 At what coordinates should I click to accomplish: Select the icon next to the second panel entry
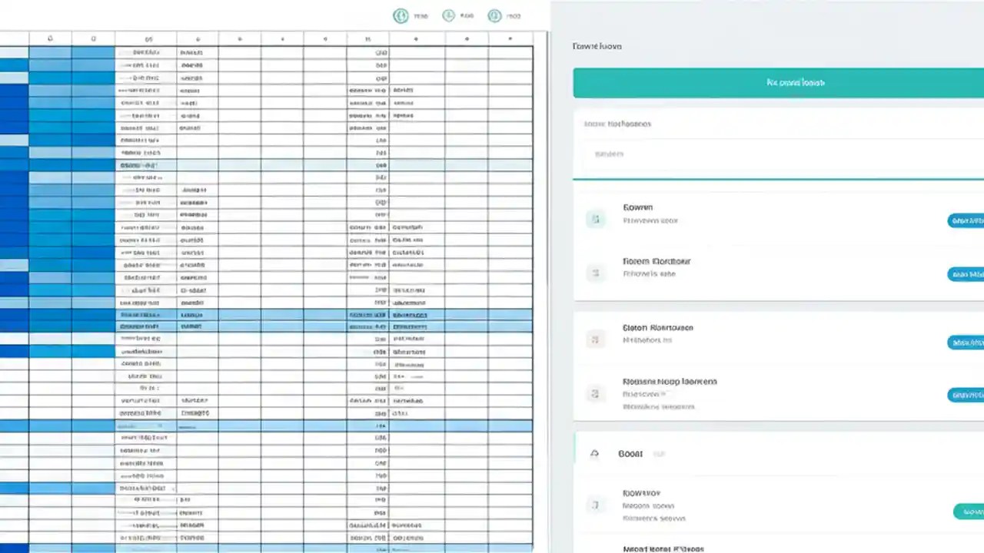pyautogui.click(x=595, y=273)
